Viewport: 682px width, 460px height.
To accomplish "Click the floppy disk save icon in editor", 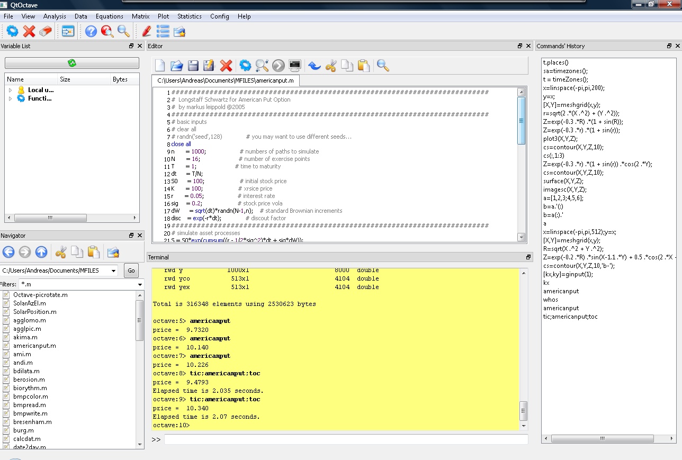I will (193, 66).
